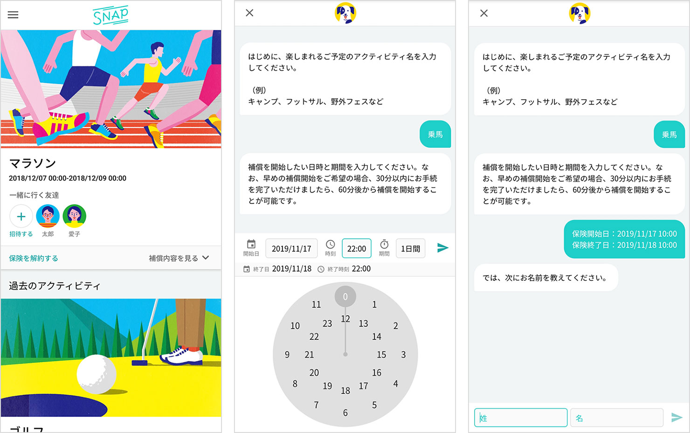
Task: Open the 1日間 duration field
Action: click(x=410, y=249)
